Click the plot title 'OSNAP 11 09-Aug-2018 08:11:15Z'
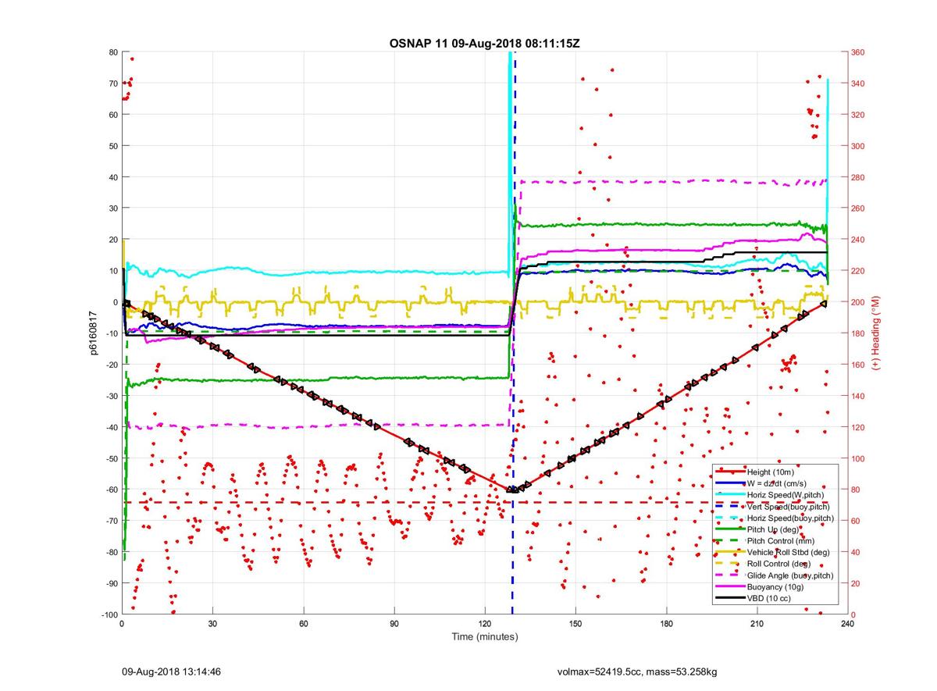937x691 pixels. pyautogui.click(x=484, y=43)
